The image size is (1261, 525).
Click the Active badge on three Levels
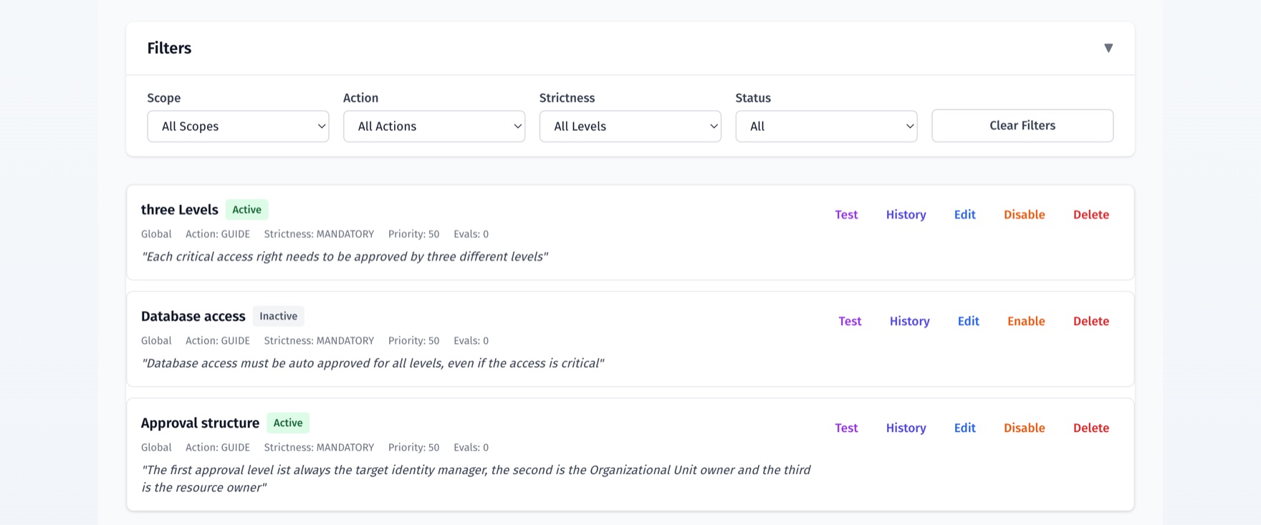click(247, 209)
